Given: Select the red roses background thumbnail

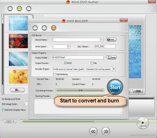Looking at the screenshot, I should (x=19, y=41).
